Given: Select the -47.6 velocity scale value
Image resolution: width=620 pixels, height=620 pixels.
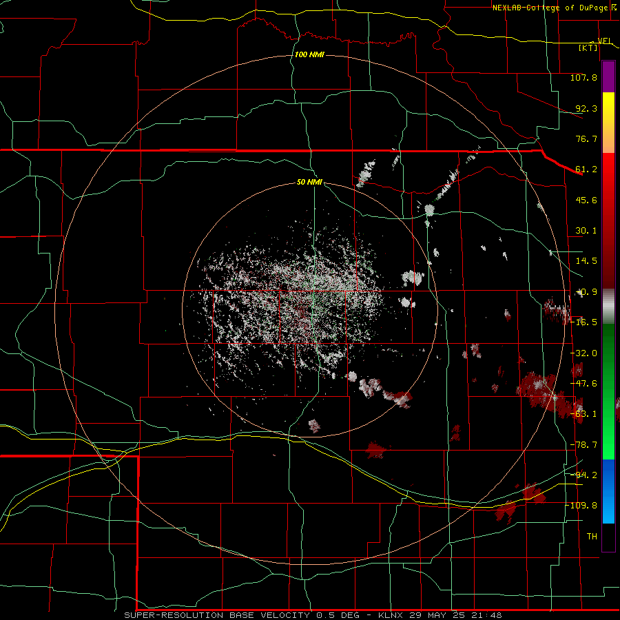Looking at the screenshot, I should coord(583,384).
